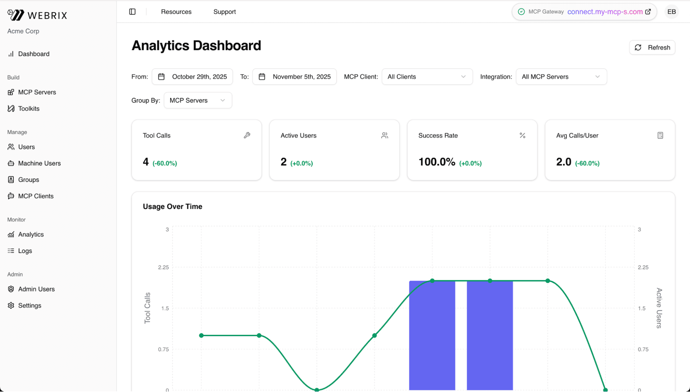Expand the All MCP Servers integration selector
Viewport: 690px width, 392px height.
click(x=561, y=77)
